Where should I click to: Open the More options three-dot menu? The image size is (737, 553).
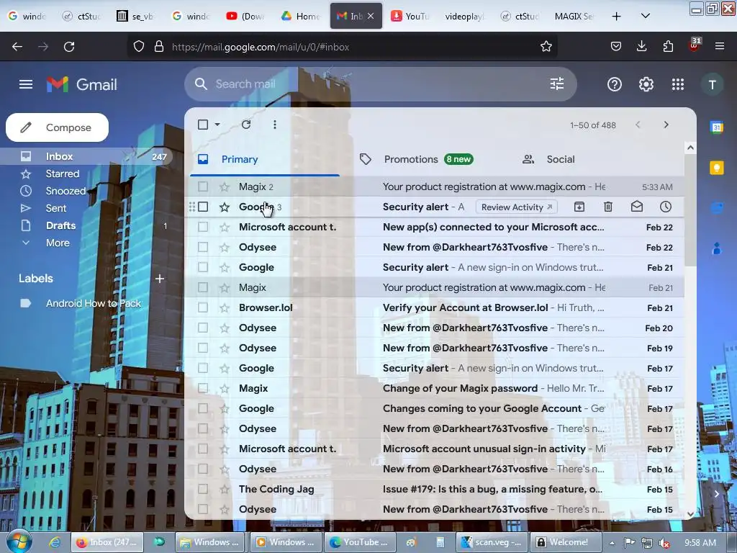[274, 125]
